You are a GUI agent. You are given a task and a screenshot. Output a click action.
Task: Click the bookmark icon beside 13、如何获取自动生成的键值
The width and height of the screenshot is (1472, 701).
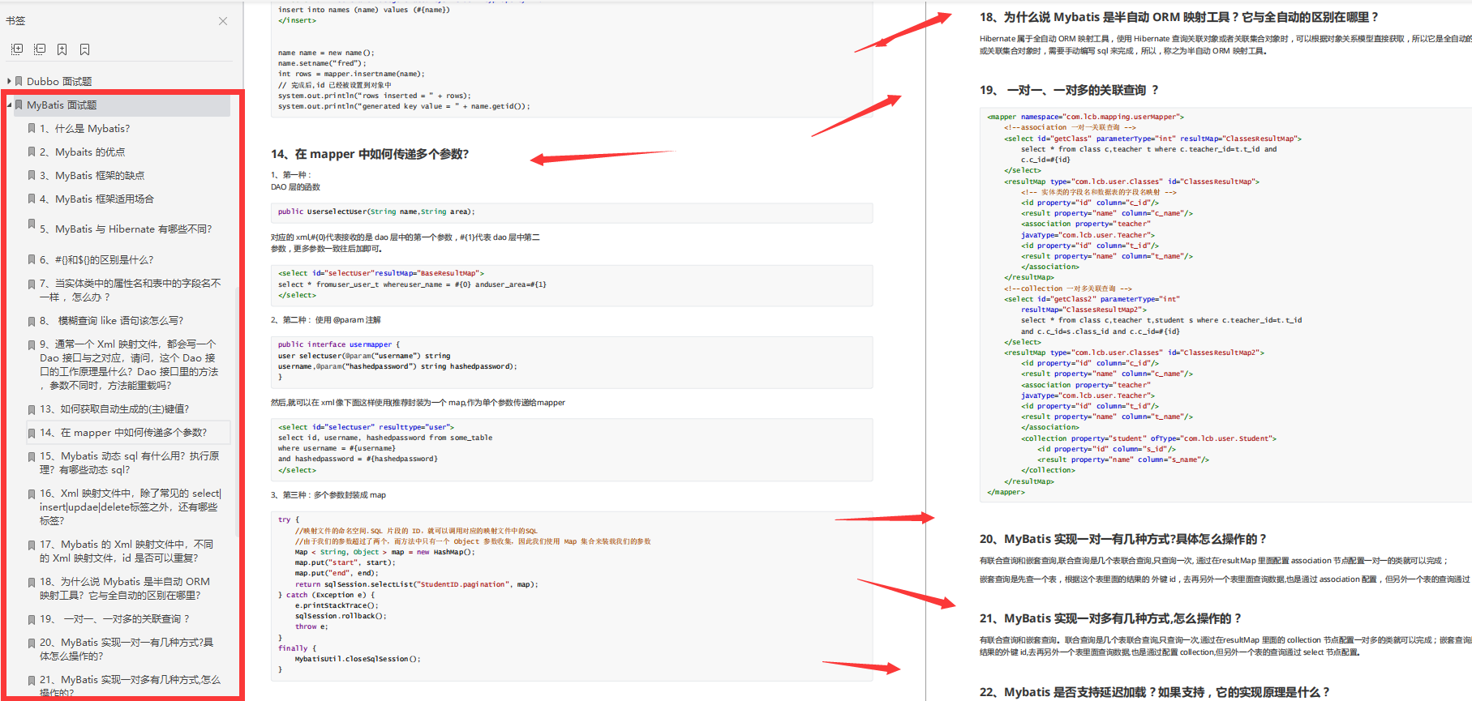32,408
